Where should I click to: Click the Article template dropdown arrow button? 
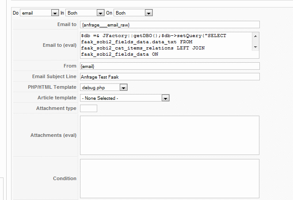coord(166,98)
